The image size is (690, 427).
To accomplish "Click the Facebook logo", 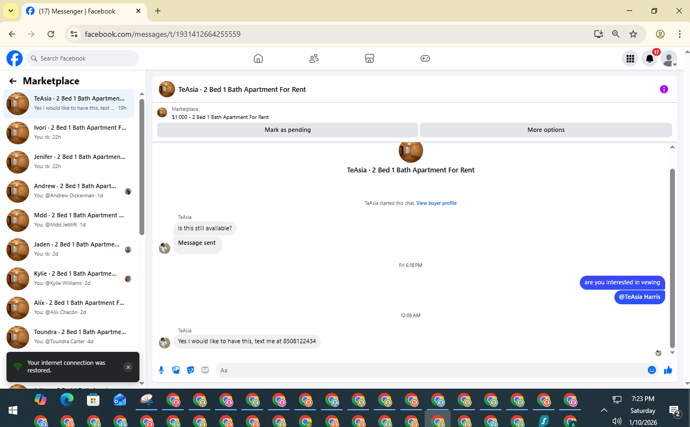I will [x=15, y=58].
